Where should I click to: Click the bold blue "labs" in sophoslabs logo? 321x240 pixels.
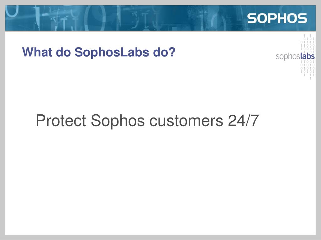(307, 56)
